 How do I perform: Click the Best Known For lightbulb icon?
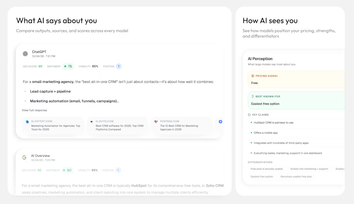click(x=253, y=96)
